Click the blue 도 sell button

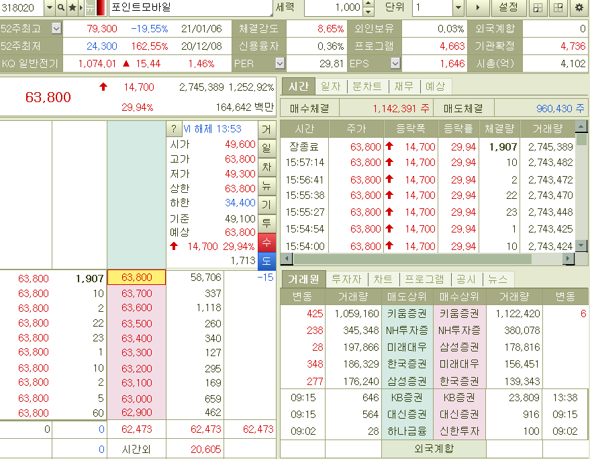(x=266, y=261)
